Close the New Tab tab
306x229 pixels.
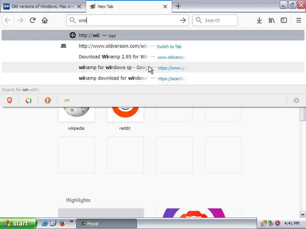coord(165,6)
